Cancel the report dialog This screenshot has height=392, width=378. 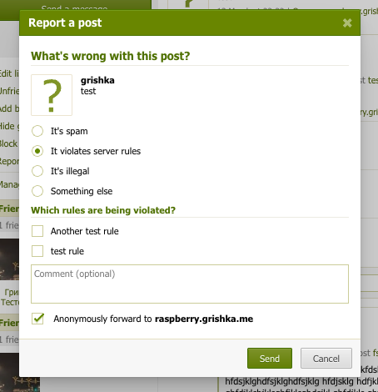click(326, 359)
